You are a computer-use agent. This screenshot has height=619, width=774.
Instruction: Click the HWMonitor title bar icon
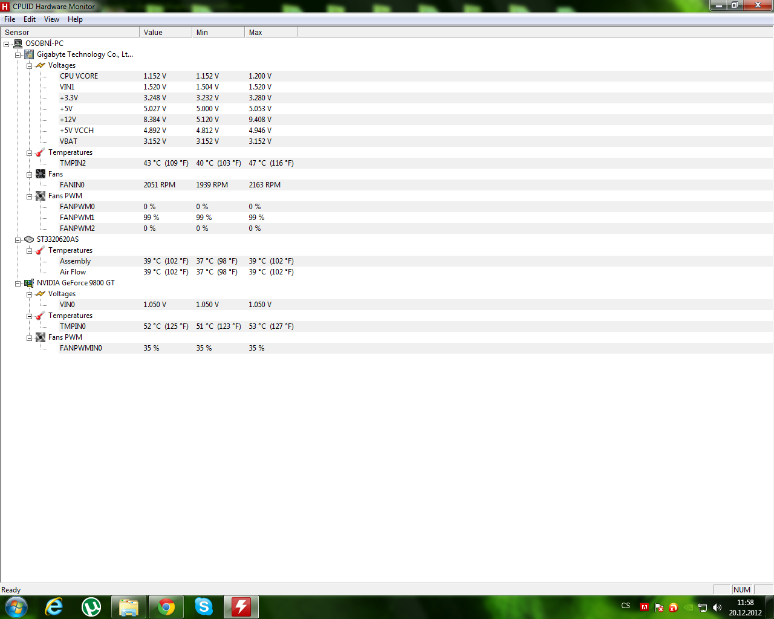tap(5, 7)
